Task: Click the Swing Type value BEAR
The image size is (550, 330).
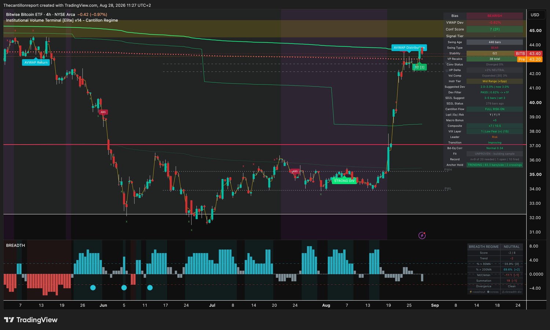Action: pos(495,48)
